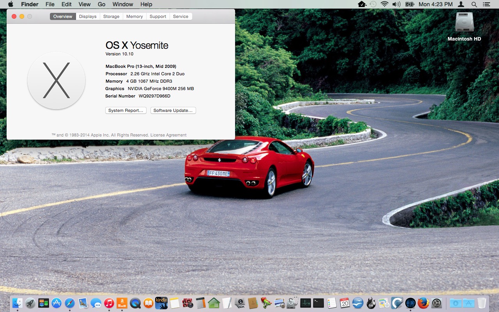Open the Applications folder stack in Dock
The width and height of the screenshot is (499, 312).
469,303
